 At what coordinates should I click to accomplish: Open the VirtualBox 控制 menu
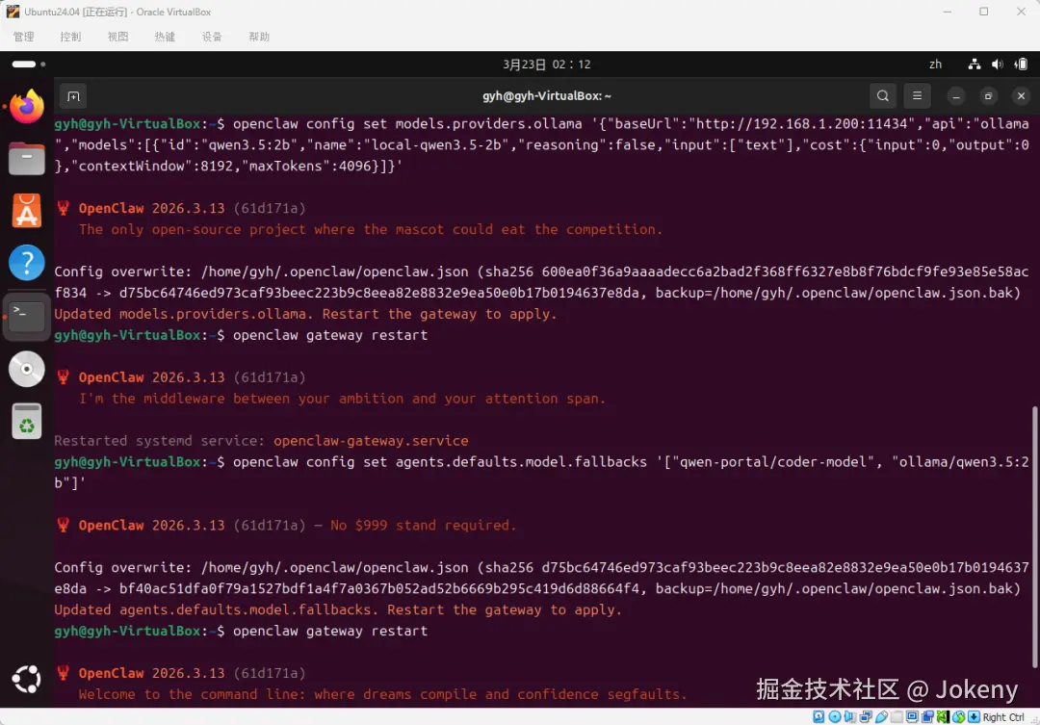(70, 37)
